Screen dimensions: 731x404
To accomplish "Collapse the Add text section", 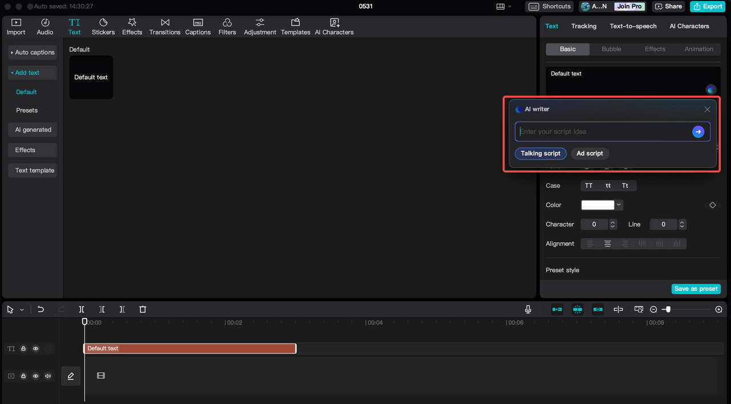I will coord(33,73).
